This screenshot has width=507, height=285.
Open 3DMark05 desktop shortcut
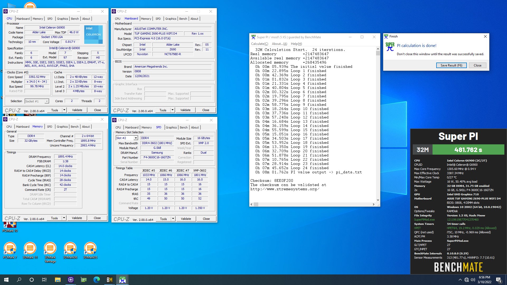[x=90, y=250]
